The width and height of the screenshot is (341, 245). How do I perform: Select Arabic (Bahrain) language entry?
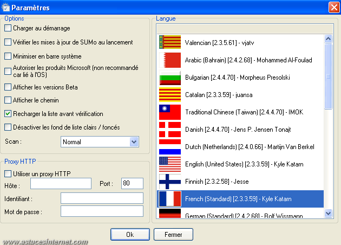click(240, 60)
